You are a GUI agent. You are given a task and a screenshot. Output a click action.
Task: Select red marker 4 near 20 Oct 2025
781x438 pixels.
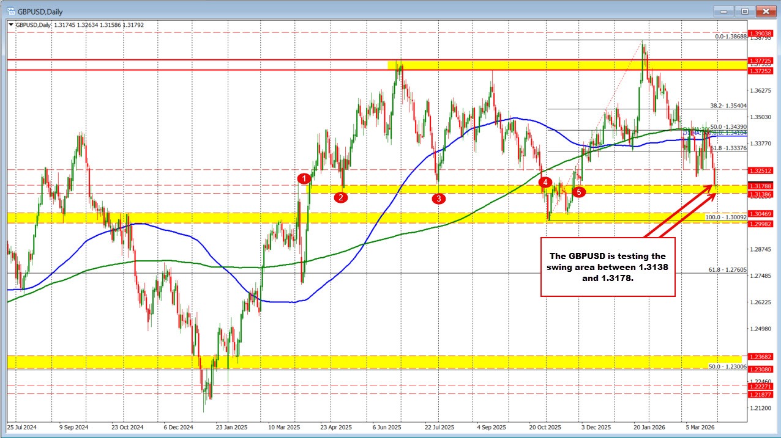[x=545, y=182]
